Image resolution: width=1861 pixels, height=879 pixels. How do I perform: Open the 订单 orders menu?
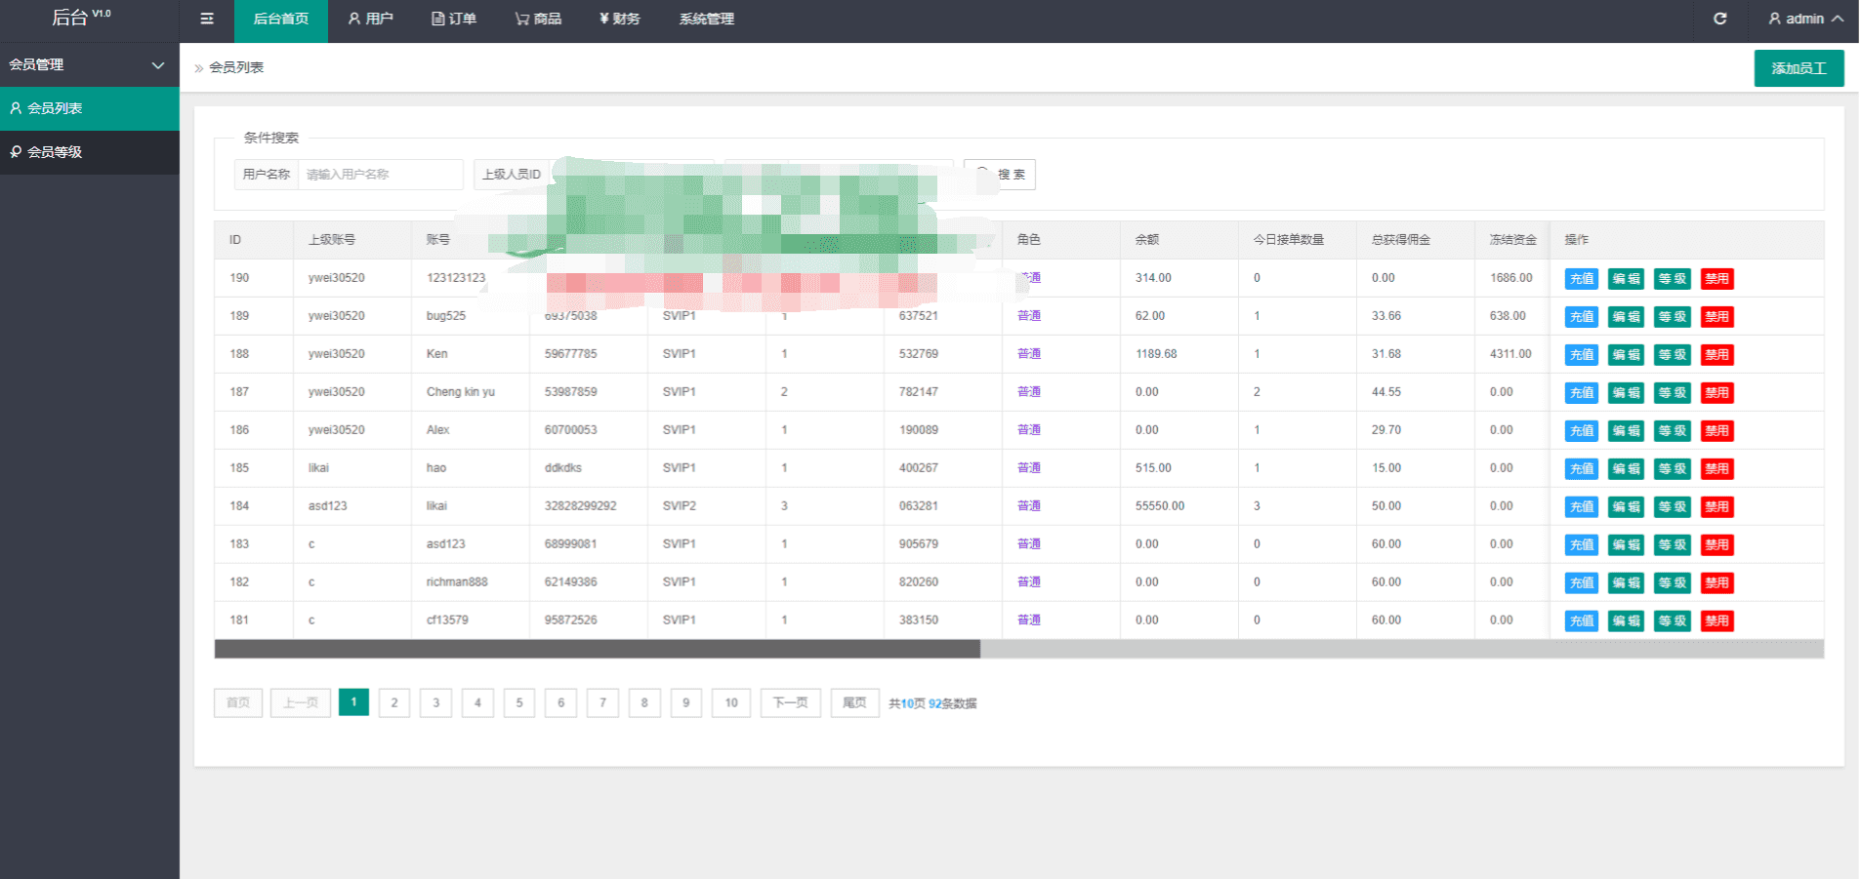(454, 19)
